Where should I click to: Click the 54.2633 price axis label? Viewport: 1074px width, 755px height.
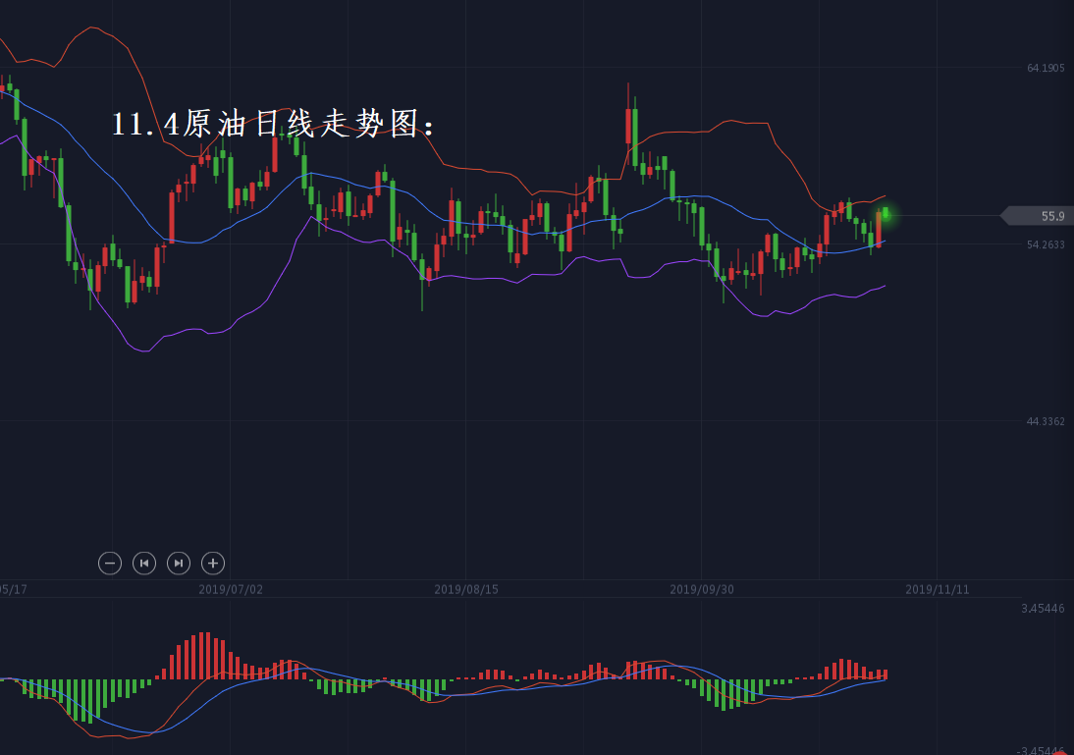1046,245
